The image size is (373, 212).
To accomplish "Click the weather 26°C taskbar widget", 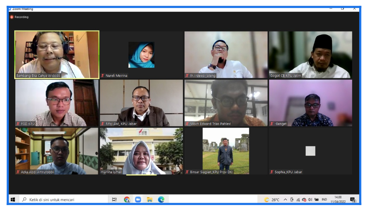I will click(x=272, y=200).
